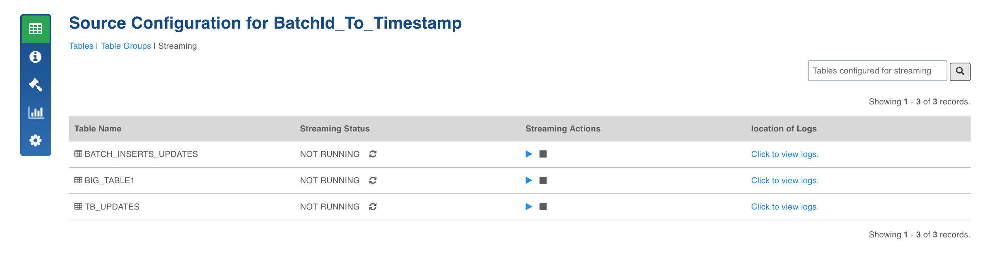The height and width of the screenshot is (266, 990).
Task: Refresh streaming status for BATCH_INSERTS_UPDATES
Action: click(x=373, y=154)
